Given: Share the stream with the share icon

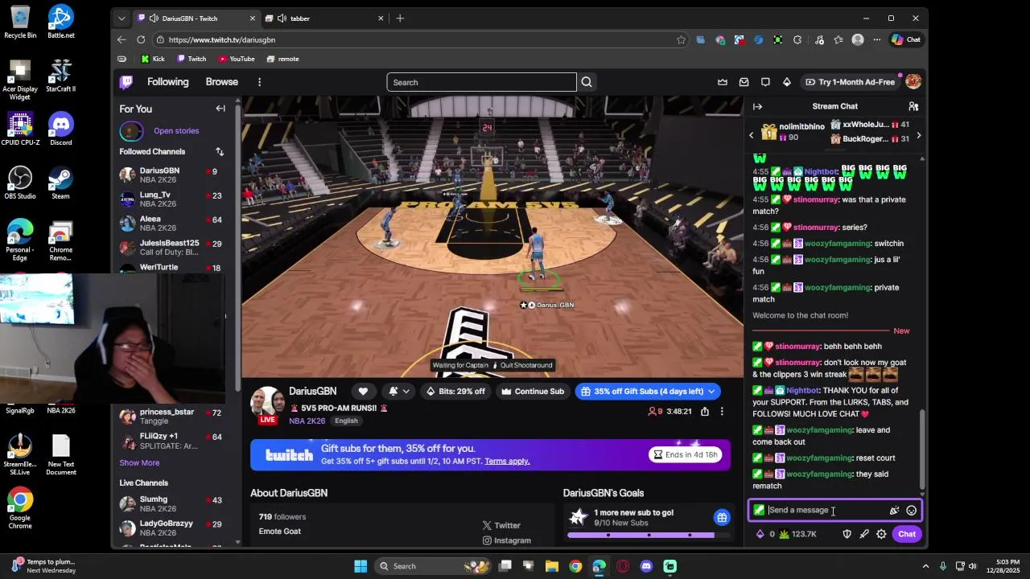Looking at the screenshot, I should point(705,411).
